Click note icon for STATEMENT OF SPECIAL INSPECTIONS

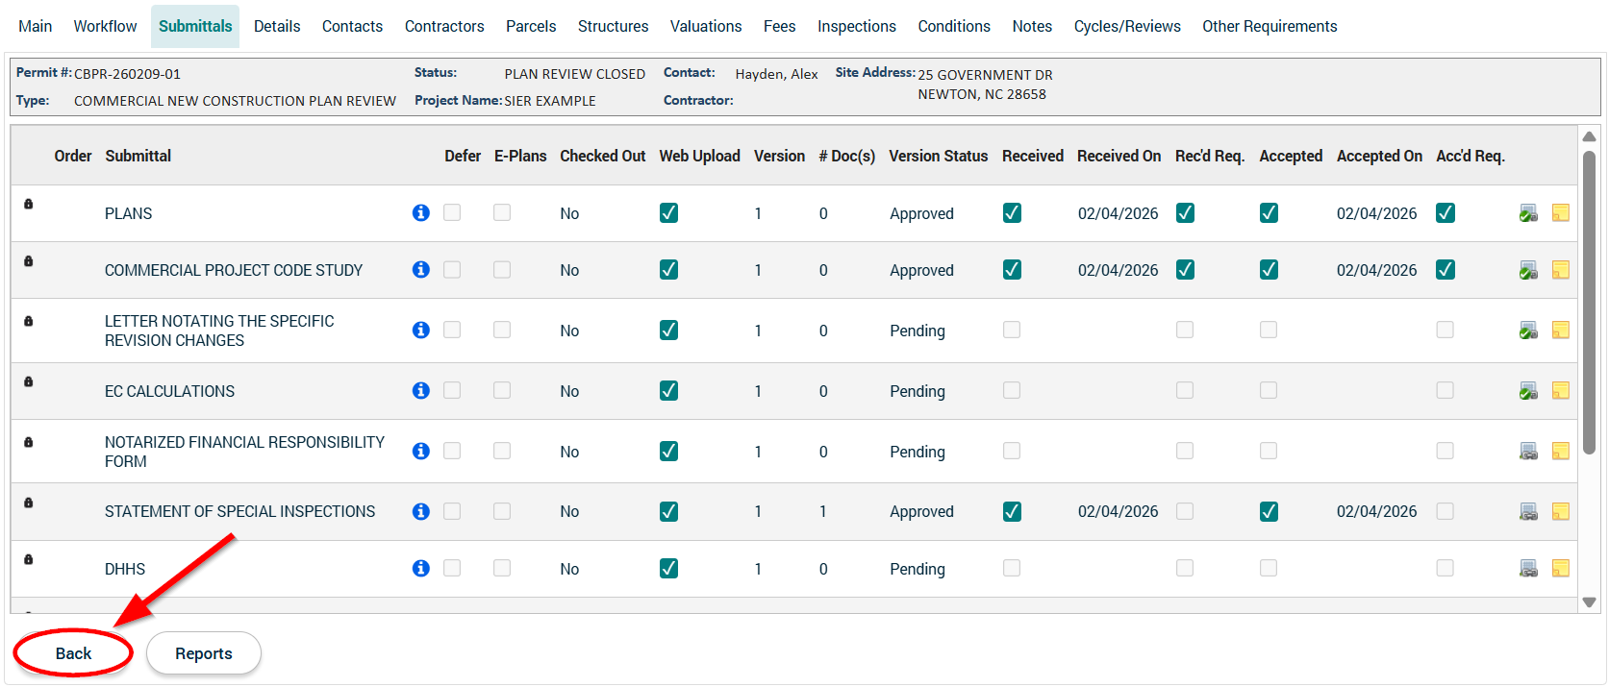[1560, 512]
